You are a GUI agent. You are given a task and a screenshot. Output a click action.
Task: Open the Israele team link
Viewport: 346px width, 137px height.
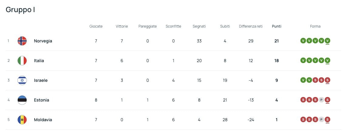coord(41,80)
